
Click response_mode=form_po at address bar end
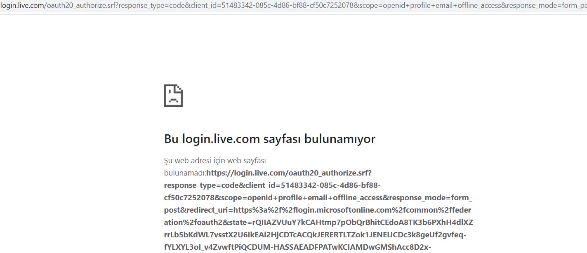point(547,7)
